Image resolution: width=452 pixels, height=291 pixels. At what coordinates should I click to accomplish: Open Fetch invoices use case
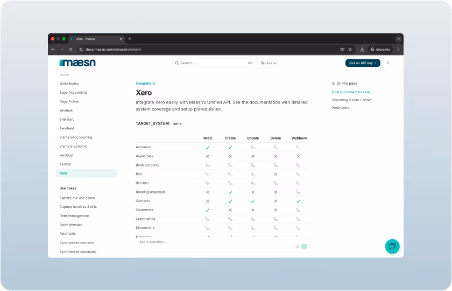71,225
